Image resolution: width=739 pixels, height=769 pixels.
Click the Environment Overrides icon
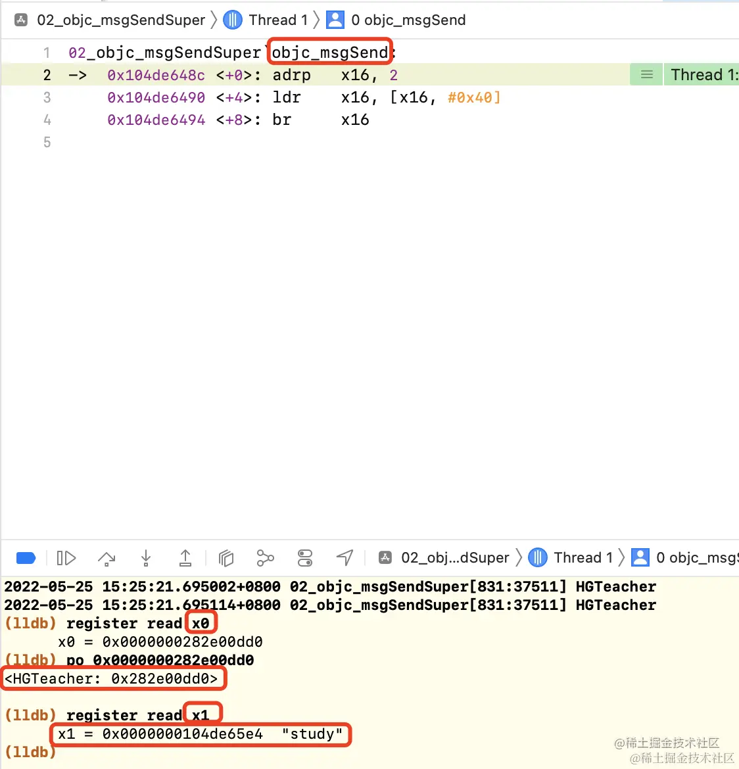tap(304, 558)
